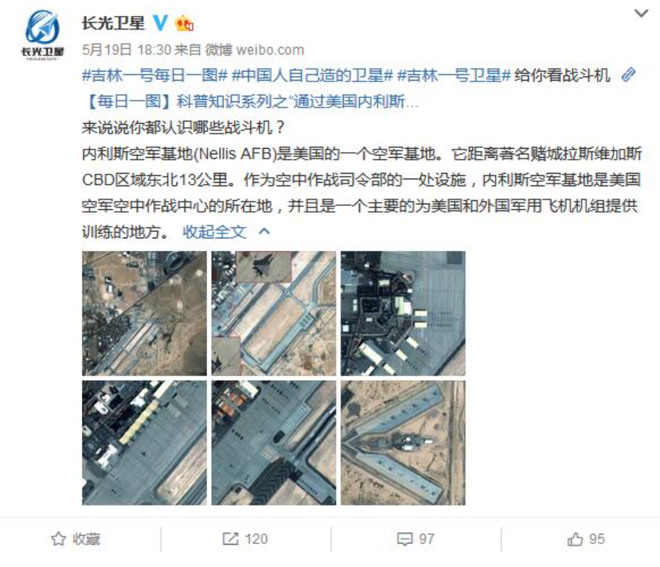660x567 pixels.
Task: Open the 长光卫星 account name
Action: point(113,23)
